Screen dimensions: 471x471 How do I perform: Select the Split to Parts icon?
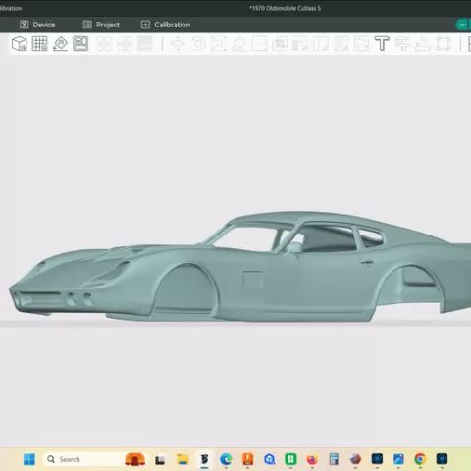(125, 44)
